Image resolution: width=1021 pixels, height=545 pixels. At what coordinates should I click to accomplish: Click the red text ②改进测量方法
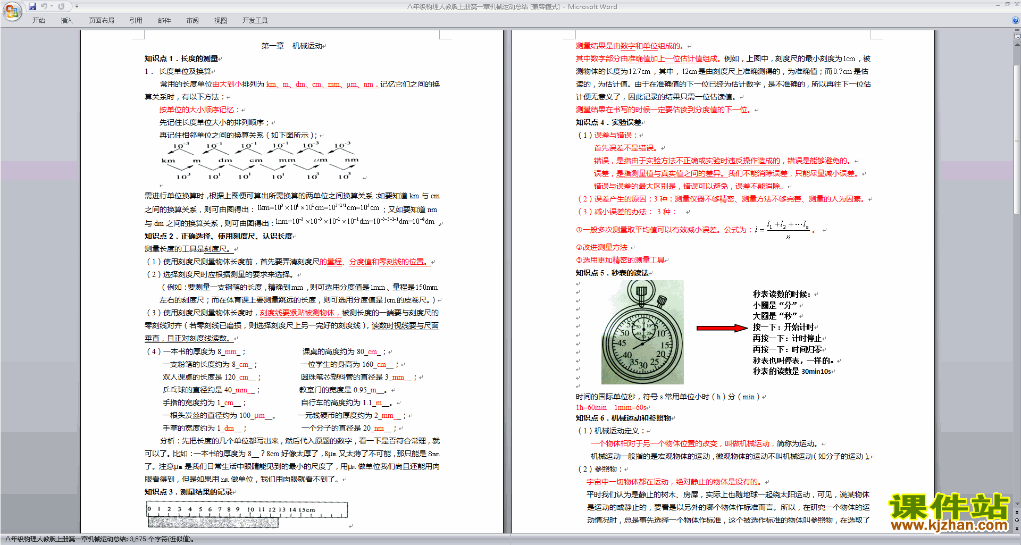[601, 247]
